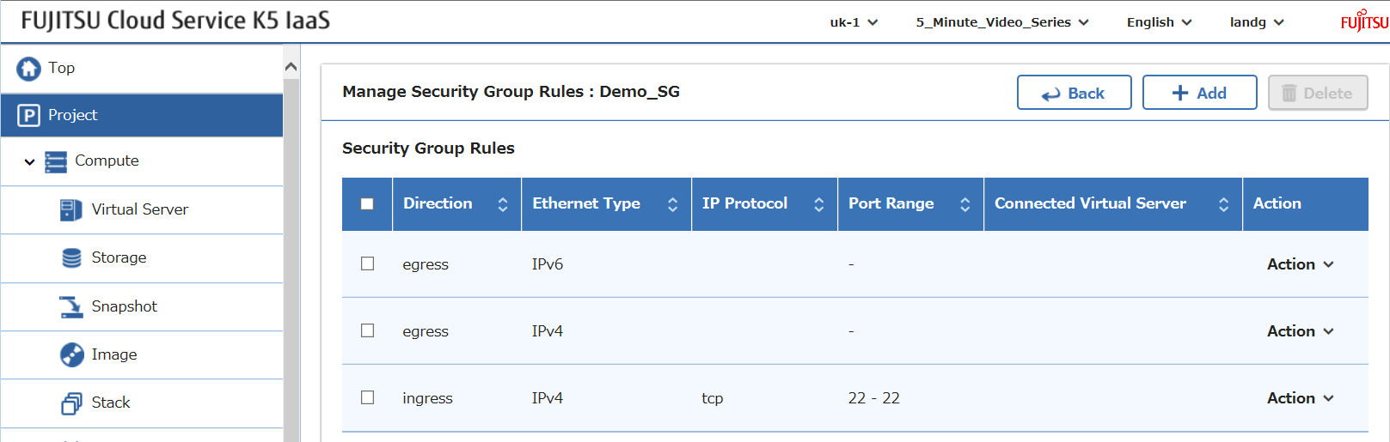1390x442 pixels.
Task: Click the Compute server icon
Action: pyautogui.click(x=56, y=161)
